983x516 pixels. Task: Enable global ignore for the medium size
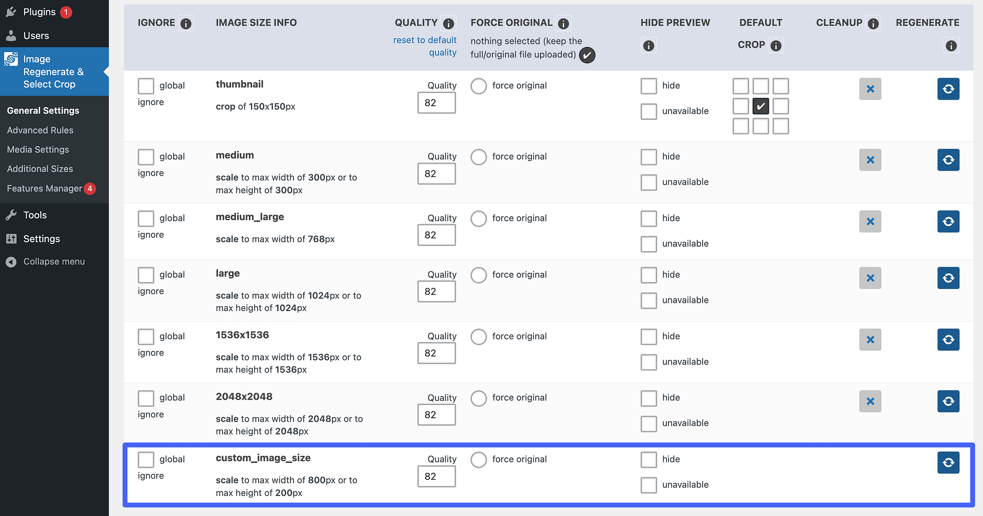pyautogui.click(x=145, y=157)
